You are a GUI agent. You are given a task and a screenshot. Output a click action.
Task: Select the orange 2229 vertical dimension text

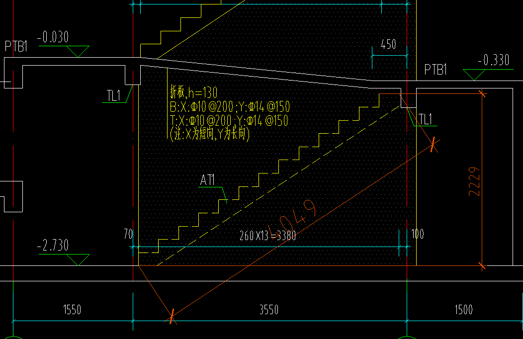(x=474, y=181)
